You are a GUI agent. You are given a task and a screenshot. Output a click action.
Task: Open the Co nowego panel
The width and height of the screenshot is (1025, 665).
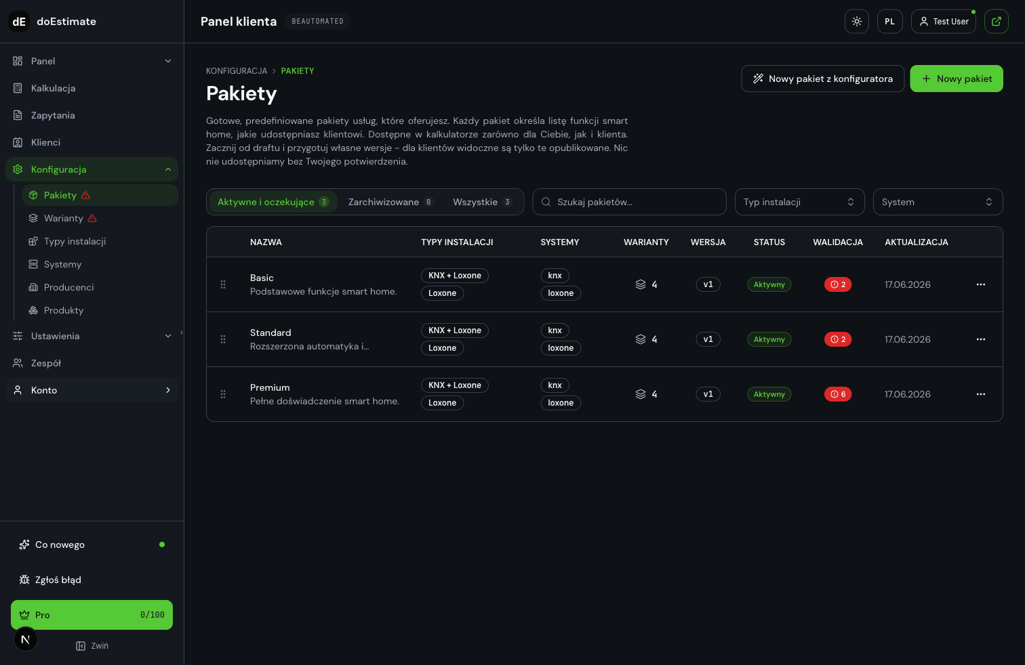[92, 544]
